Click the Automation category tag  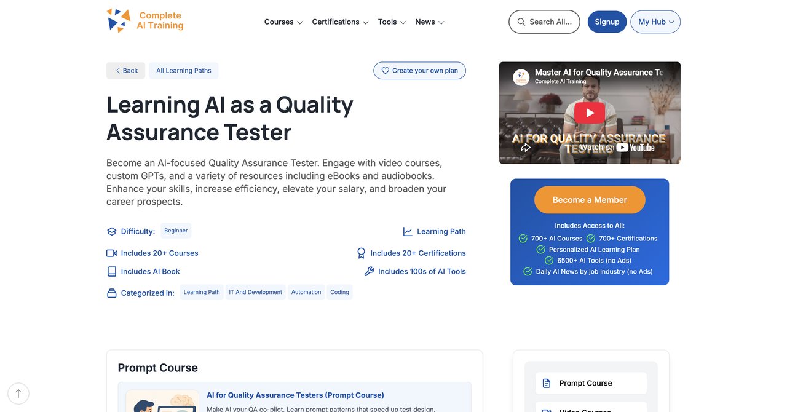click(x=306, y=292)
